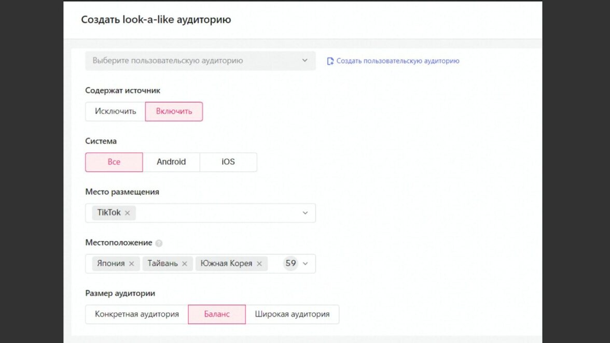
Task: Expand the Место размещения dropdown arrow
Action: point(305,213)
